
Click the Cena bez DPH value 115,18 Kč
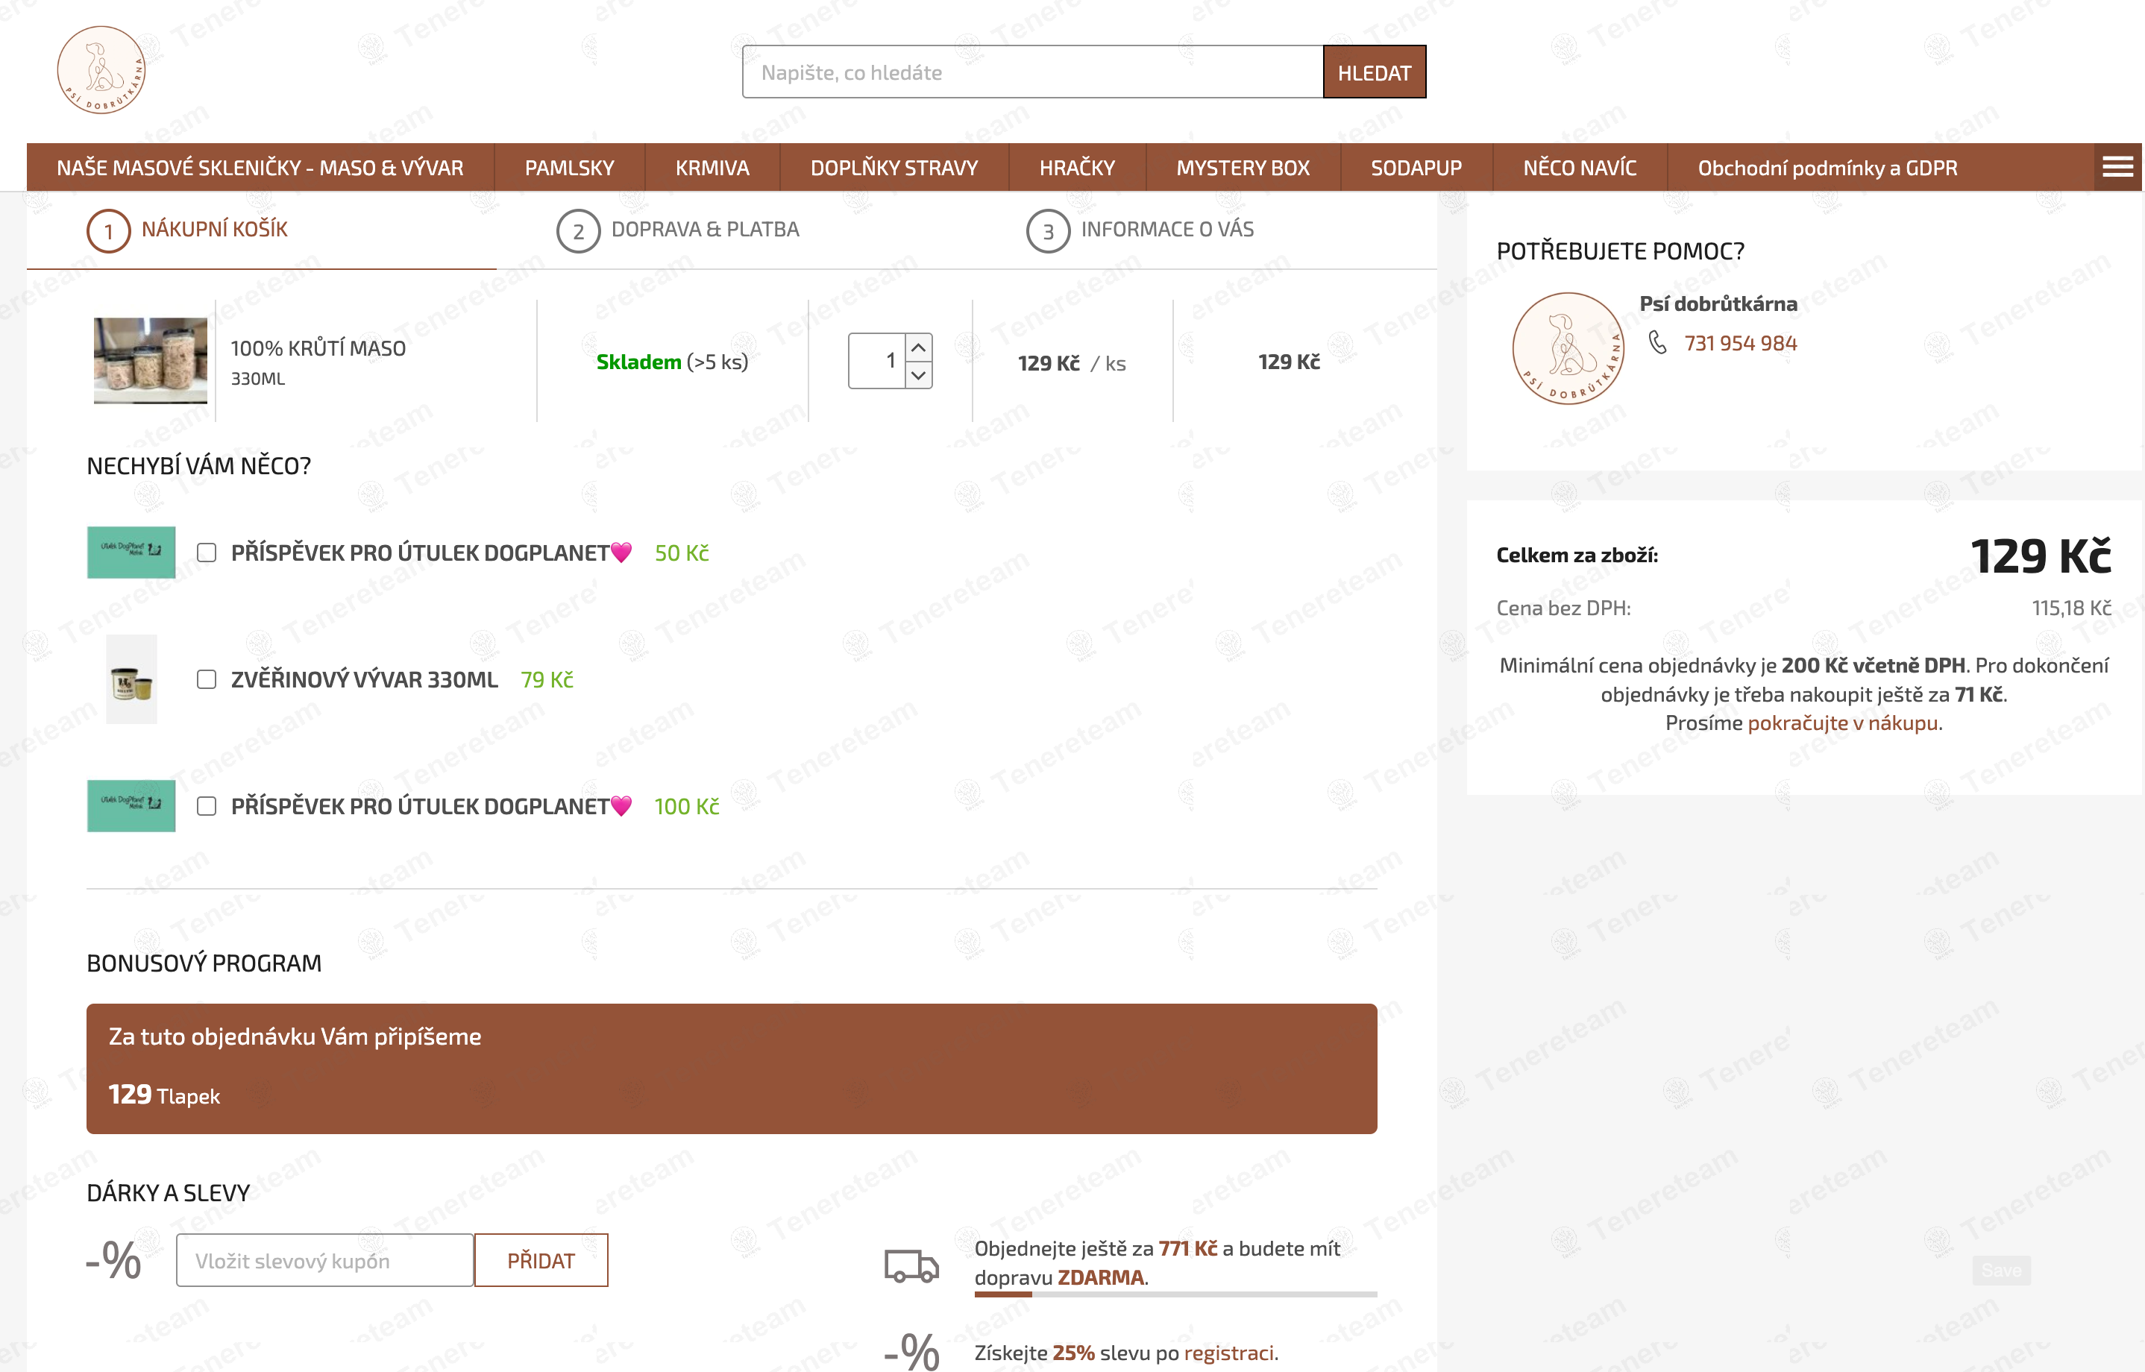[x=2071, y=608]
